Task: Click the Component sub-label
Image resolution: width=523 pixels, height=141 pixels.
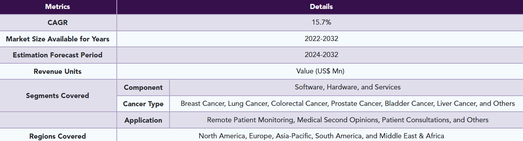Action: 143,87
